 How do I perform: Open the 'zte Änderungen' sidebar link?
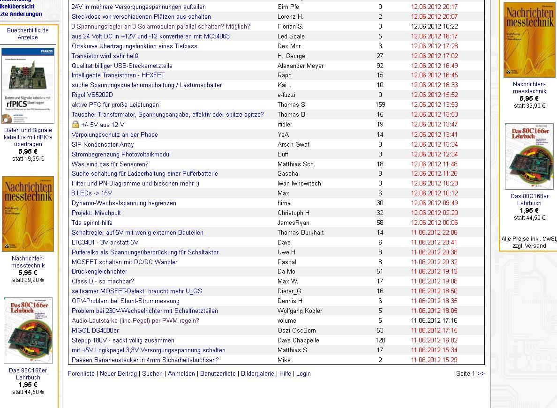[x=21, y=14]
